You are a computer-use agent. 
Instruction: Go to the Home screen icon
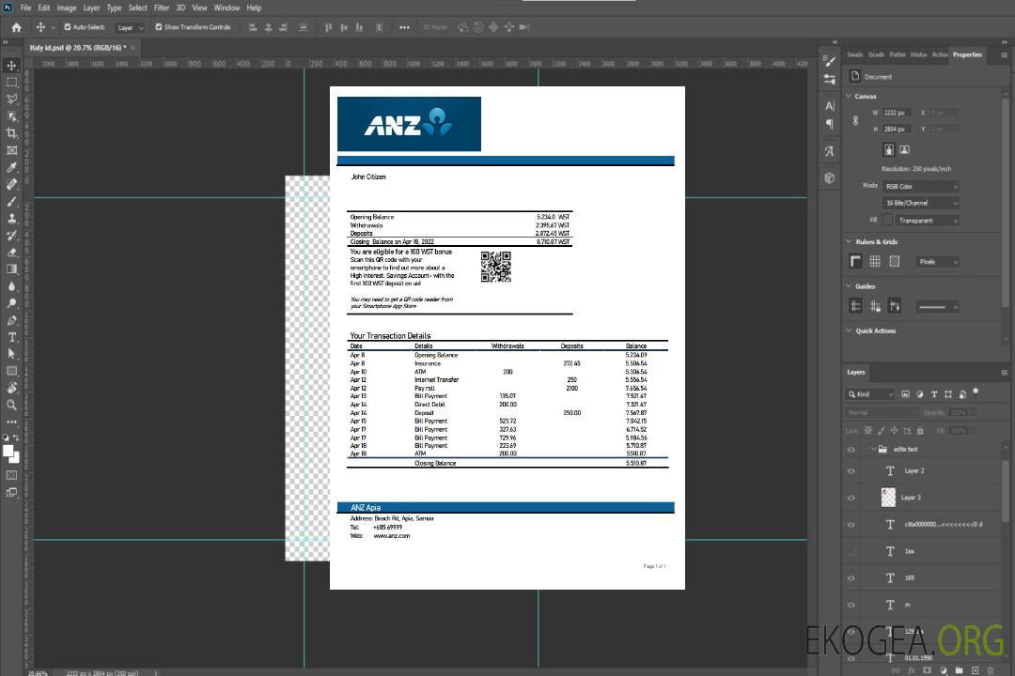[16, 27]
